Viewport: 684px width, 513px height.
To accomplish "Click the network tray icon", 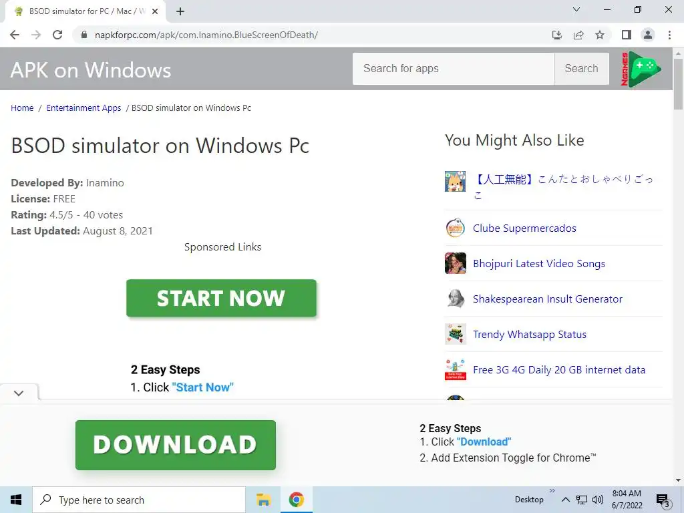I will click(582, 500).
